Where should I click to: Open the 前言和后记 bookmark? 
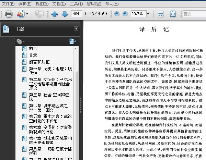pyautogui.click(x=39, y=62)
